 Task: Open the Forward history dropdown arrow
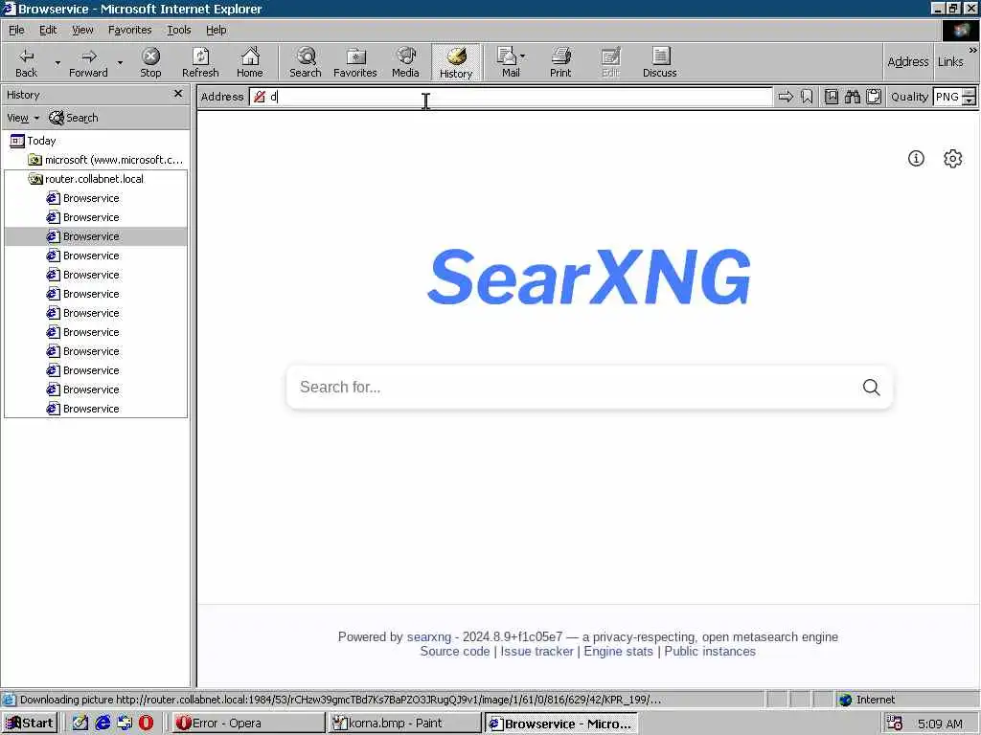pyautogui.click(x=120, y=62)
